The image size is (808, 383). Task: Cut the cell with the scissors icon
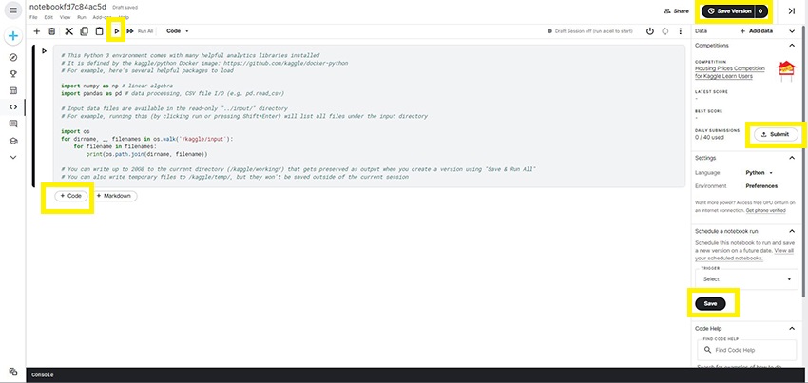click(69, 31)
